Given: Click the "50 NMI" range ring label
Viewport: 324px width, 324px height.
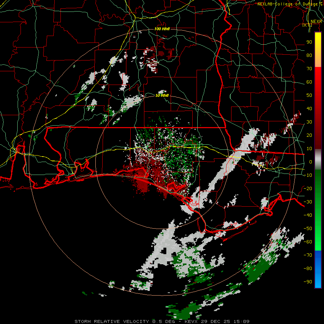Looking at the screenshot, I should coord(162,95).
